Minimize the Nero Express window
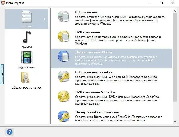The height and width of the screenshot is (137, 179). coord(150,3)
